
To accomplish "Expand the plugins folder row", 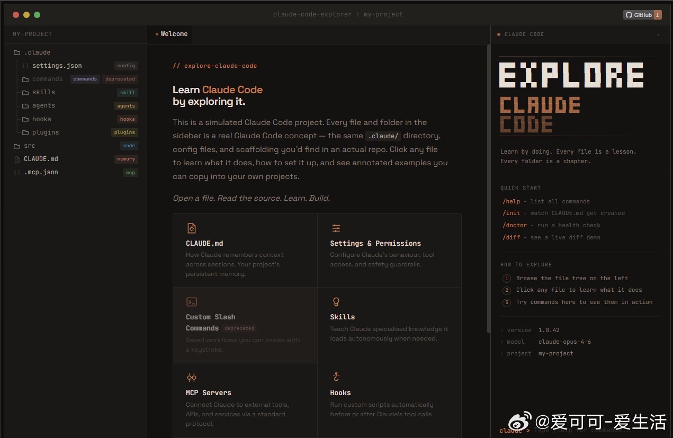I will pyautogui.click(x=75, y=132).
